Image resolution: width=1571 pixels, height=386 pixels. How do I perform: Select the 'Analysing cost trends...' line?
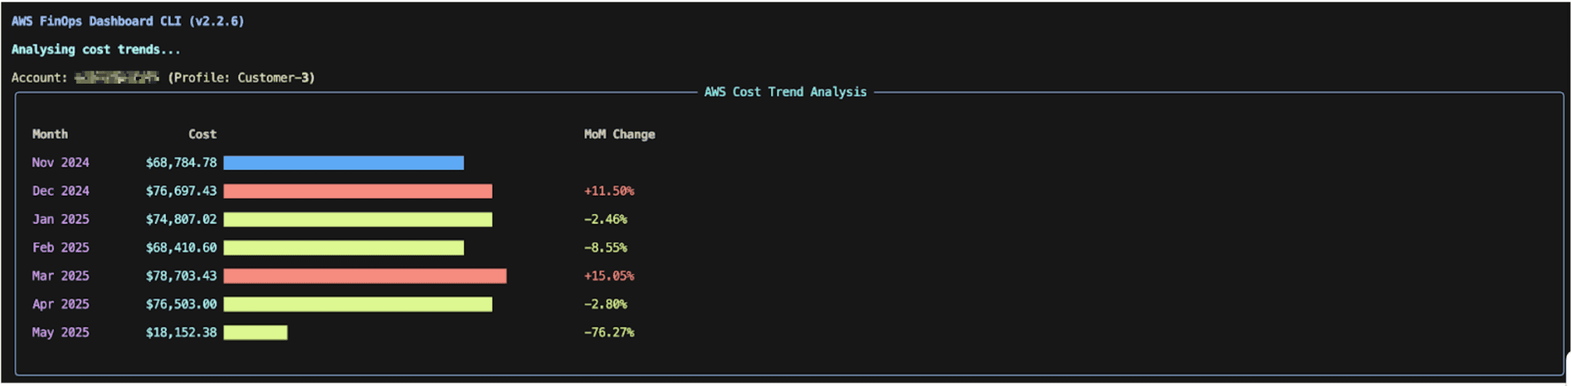96,50
